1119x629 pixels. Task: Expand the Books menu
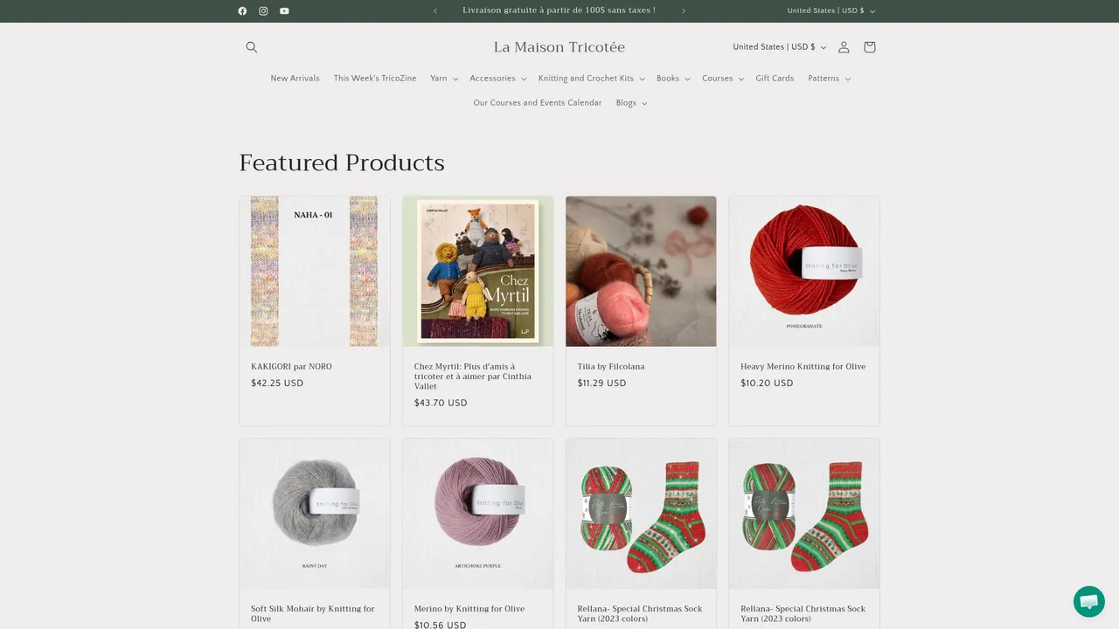(674, 79)
